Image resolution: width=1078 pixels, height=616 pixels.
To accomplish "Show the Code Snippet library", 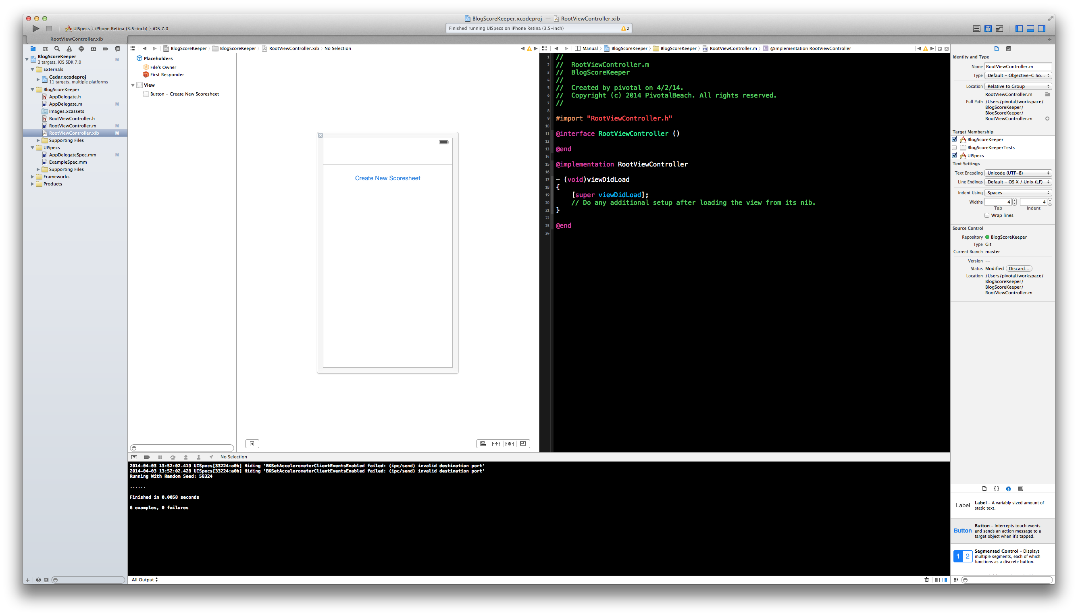I will 997,489.
